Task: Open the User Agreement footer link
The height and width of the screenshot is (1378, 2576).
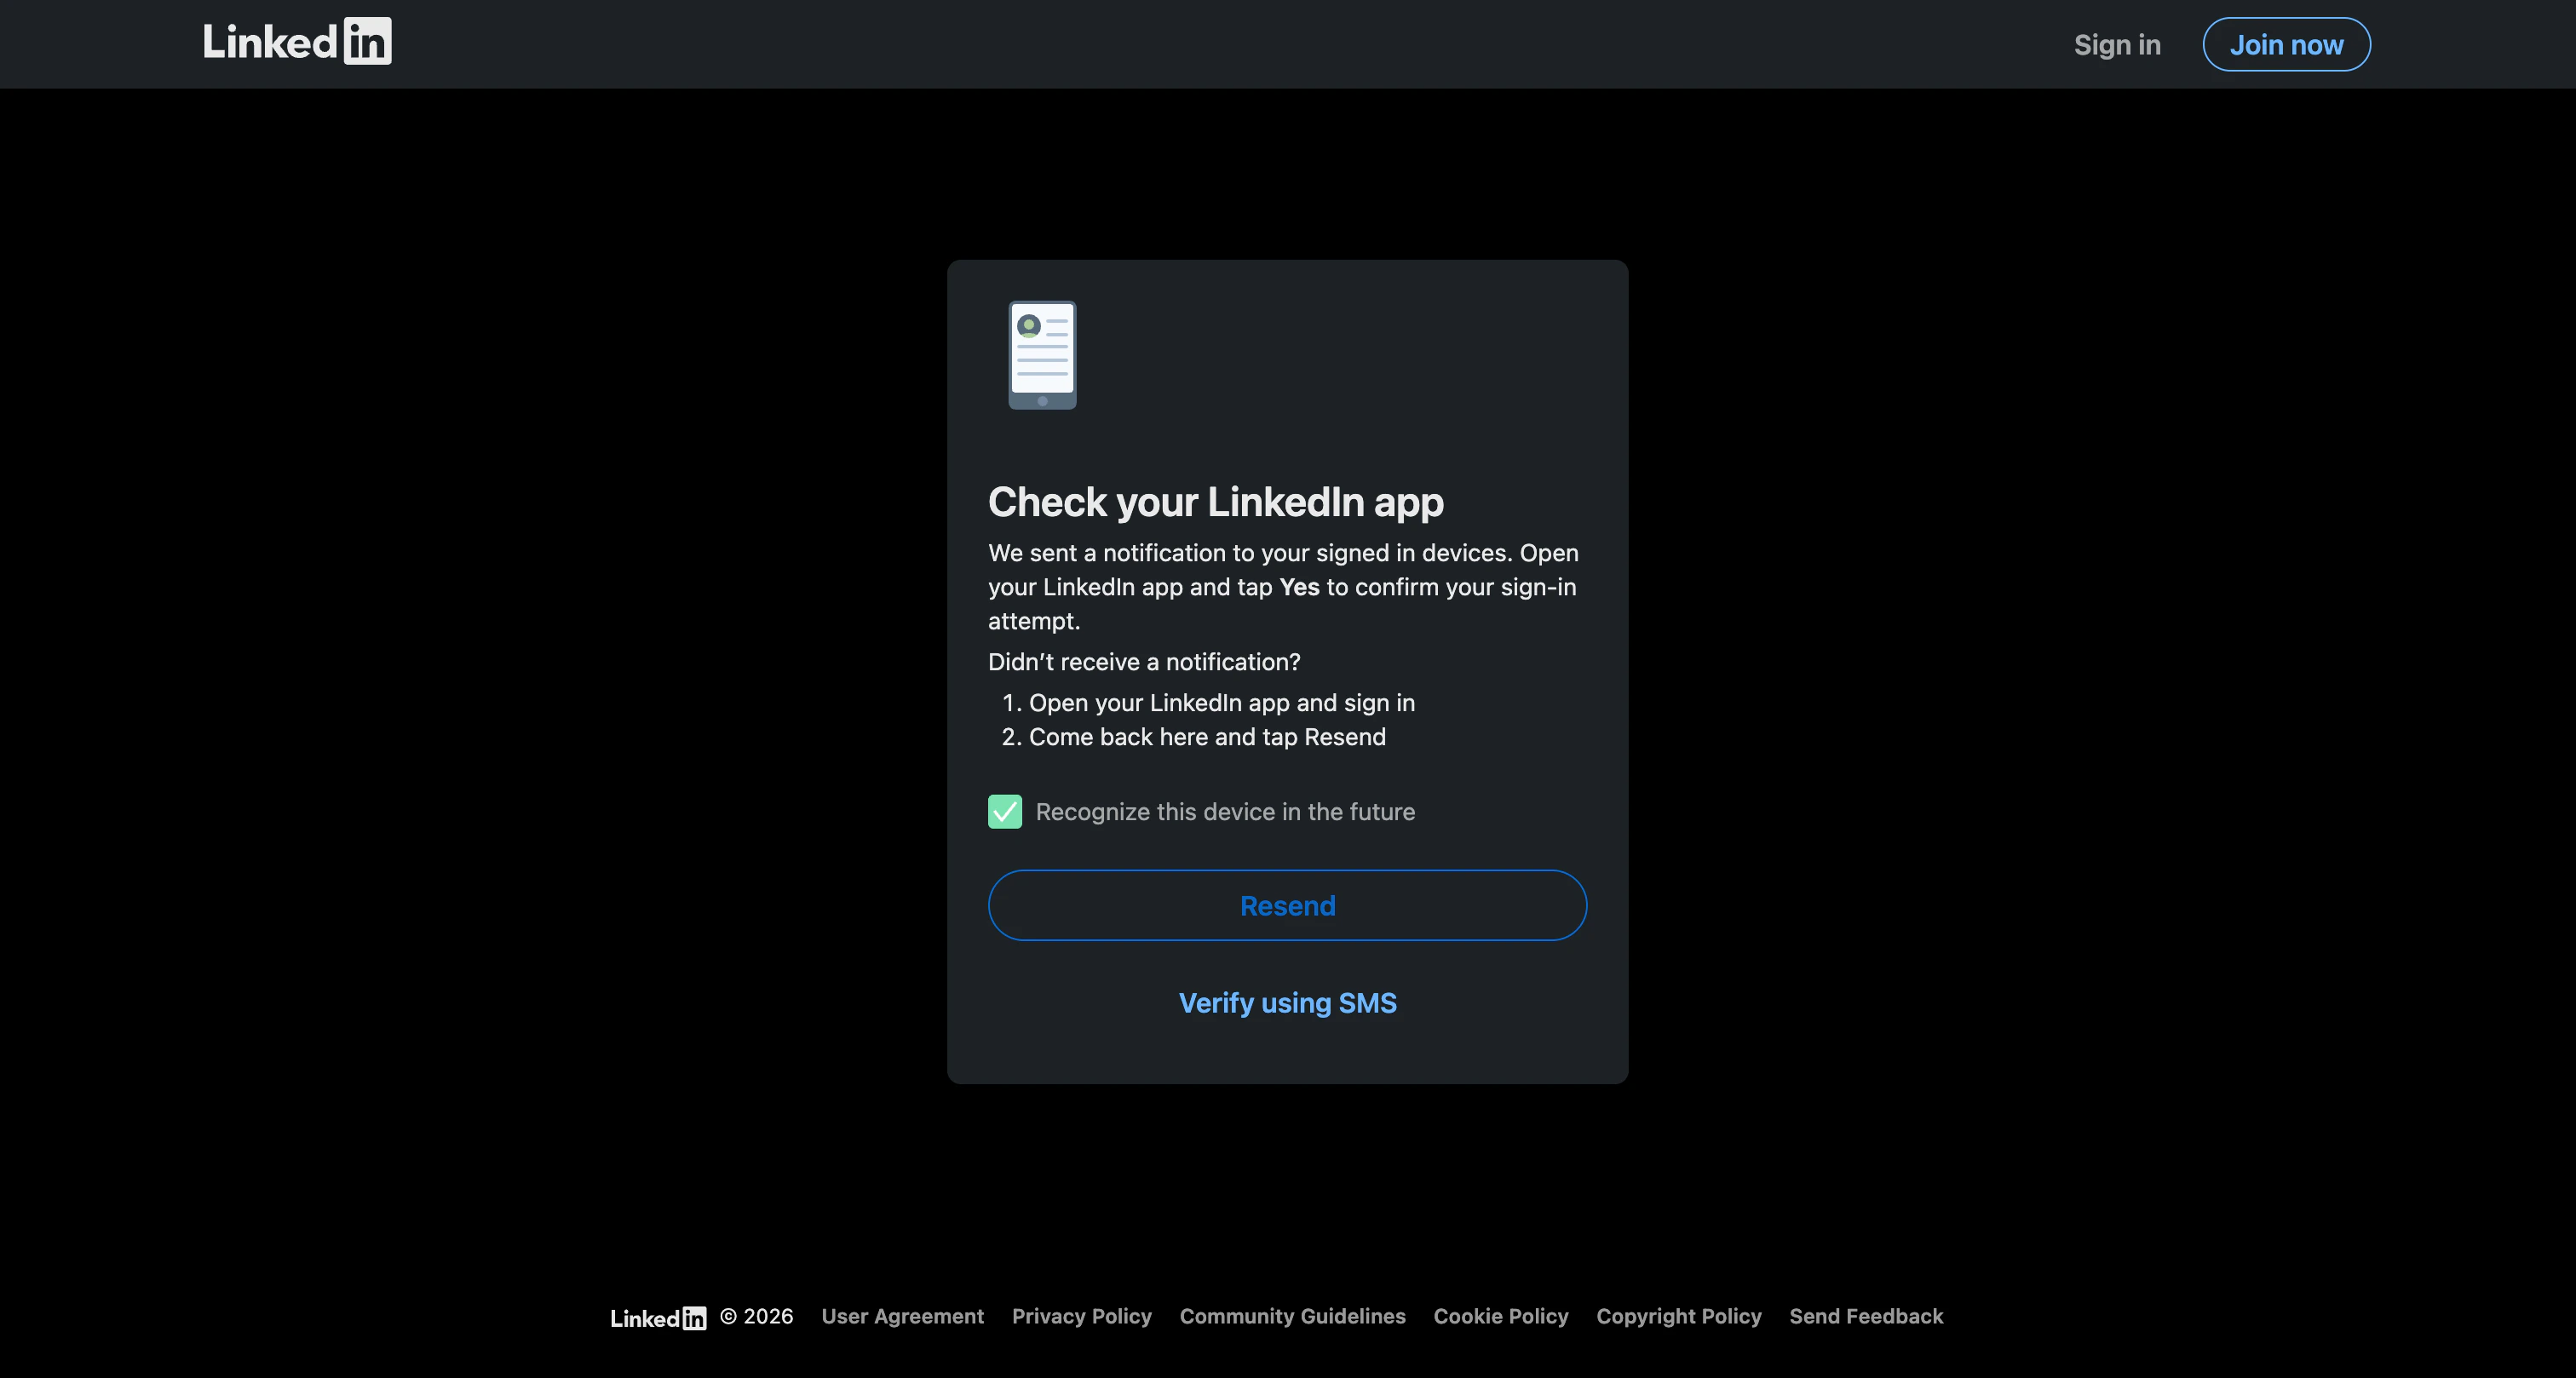Action: point(902,1316)
